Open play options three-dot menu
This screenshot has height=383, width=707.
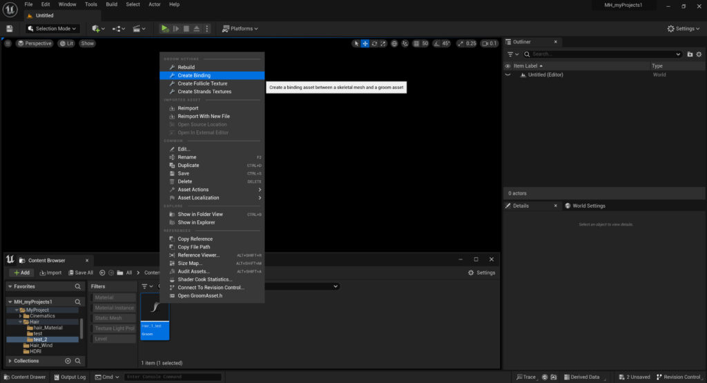pos(207,28)
